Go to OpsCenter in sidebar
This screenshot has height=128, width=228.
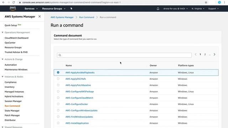coord(10,43)
